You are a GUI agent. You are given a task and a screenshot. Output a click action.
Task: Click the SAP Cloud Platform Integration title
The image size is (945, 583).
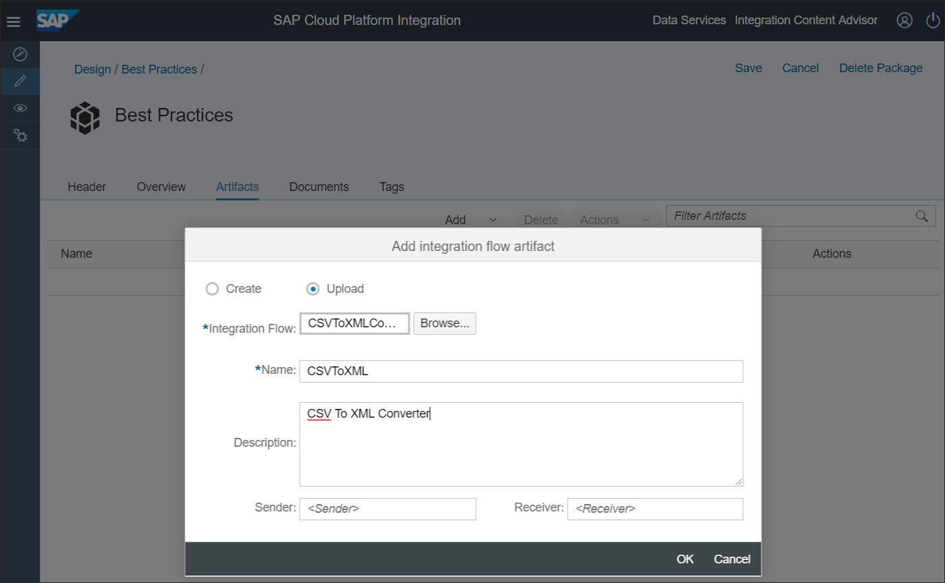point(367,20)
